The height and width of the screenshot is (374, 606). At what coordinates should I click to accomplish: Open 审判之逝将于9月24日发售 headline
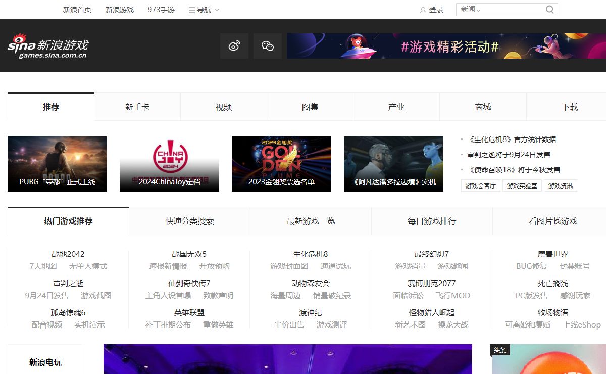click(x=509, y=155)
